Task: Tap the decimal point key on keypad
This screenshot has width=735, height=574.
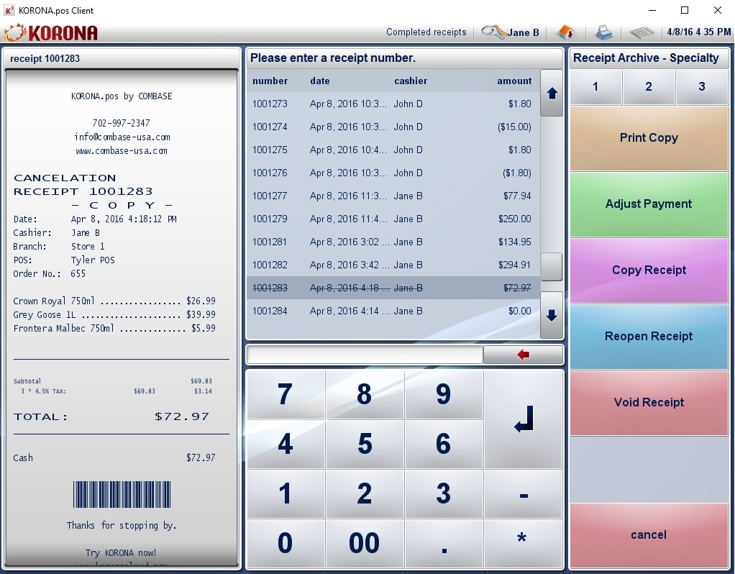Action: tap(444, 544)
